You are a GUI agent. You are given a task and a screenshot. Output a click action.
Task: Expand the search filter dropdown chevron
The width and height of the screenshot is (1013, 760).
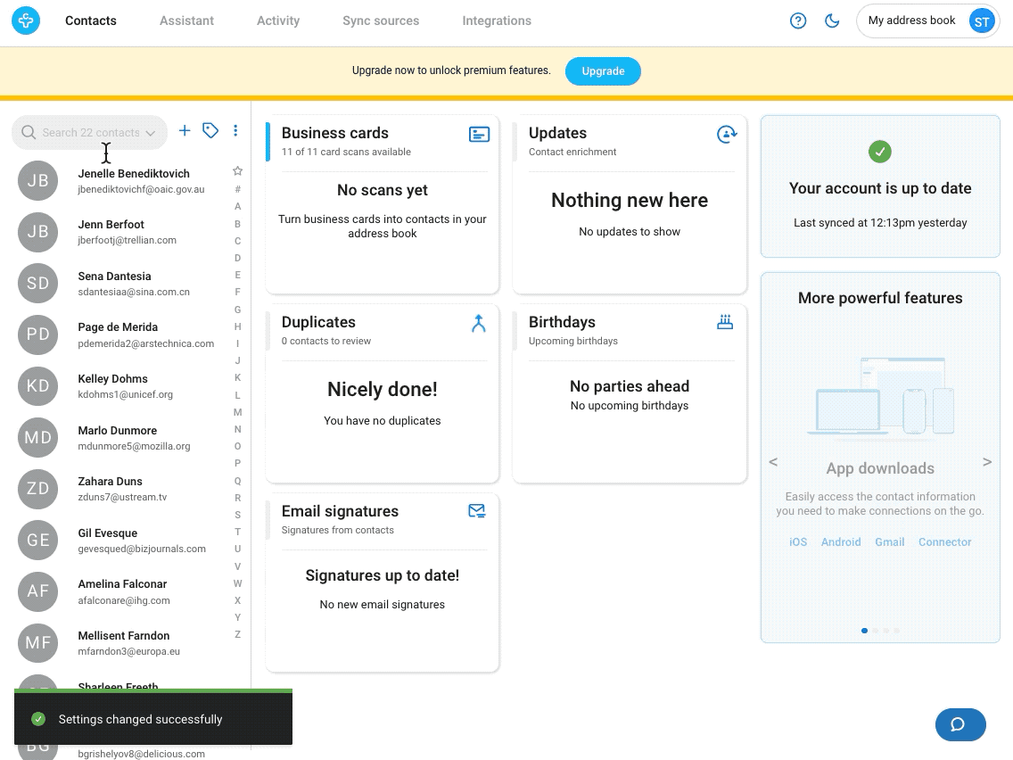point(151,133)
